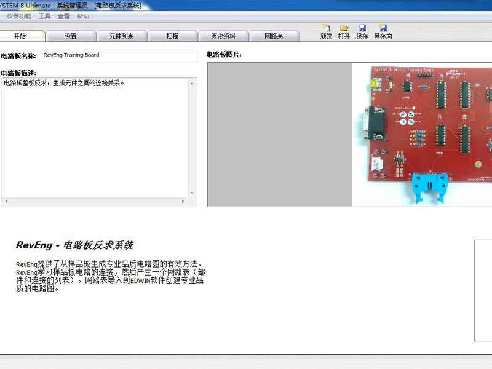
Task: Switch to the 开始 tab
Action: pyautogui.click(x=22, y=36)
